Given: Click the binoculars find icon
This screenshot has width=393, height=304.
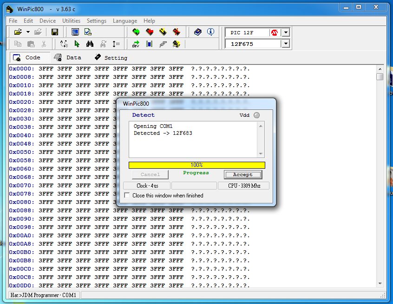Looking at the screenshot, I should (x=90, y=44).
